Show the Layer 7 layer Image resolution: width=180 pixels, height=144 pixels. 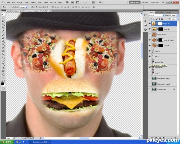coord(150,73)
